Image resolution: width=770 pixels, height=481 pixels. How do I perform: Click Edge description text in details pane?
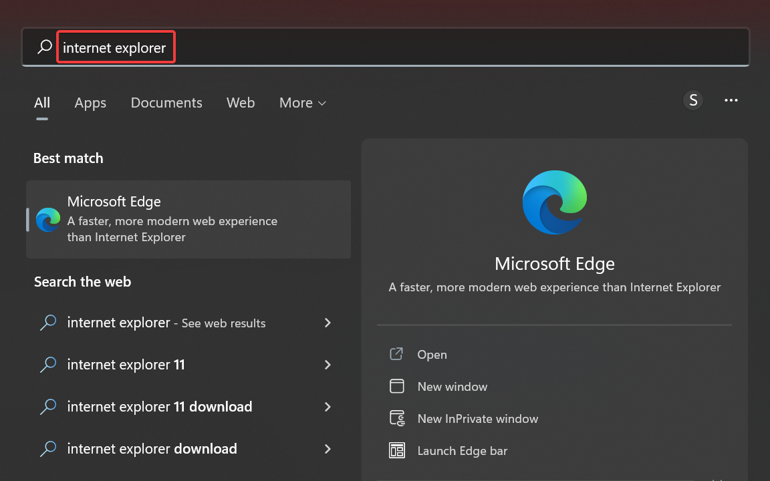pyautogui.click(x=554, y=287)
